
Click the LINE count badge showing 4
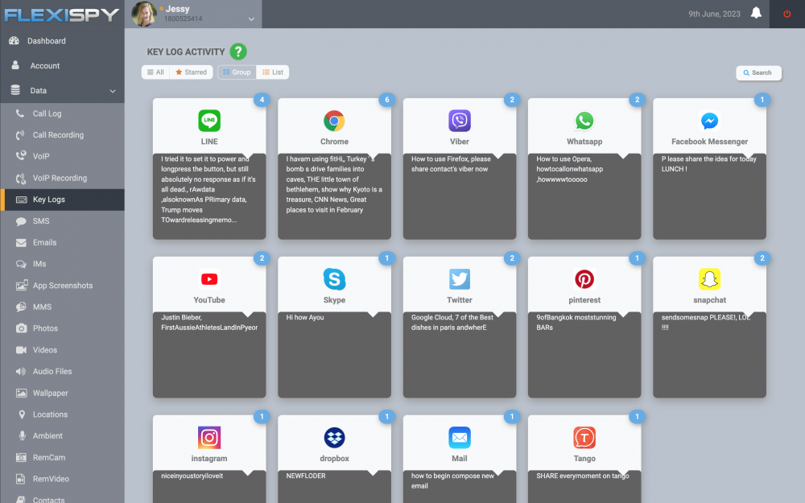[x=262, y=100]
